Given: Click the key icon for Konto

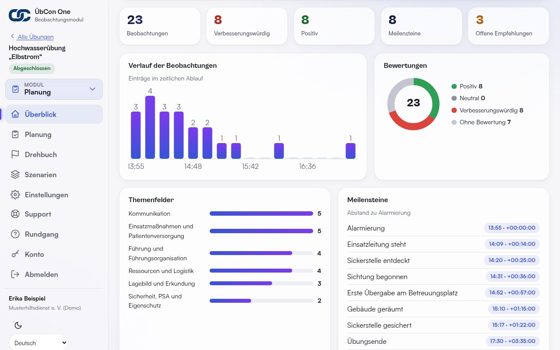Looking at the screenshot, I should (15, 254).
